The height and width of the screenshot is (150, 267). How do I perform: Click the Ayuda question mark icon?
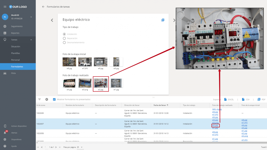click(x=5, y=146)
